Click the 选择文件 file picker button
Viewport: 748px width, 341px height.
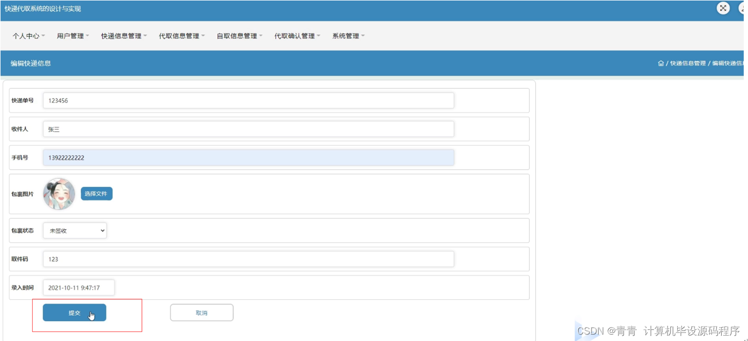pyautogui.click(x=96, y=194)
